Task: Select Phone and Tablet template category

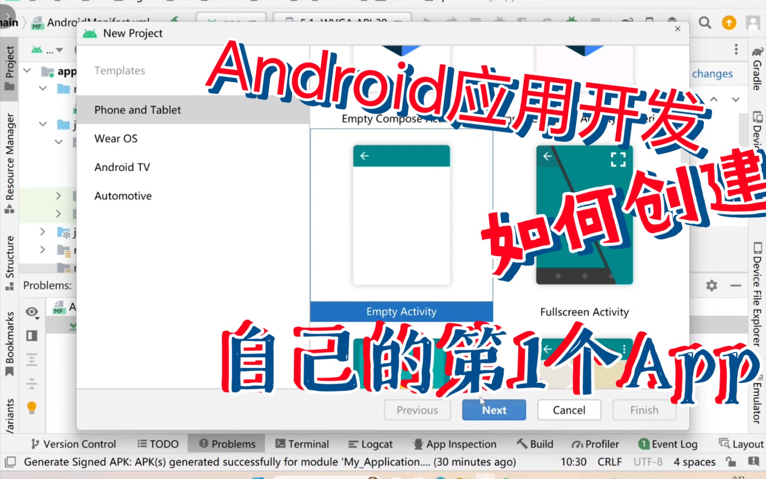Action: point(193,110)
